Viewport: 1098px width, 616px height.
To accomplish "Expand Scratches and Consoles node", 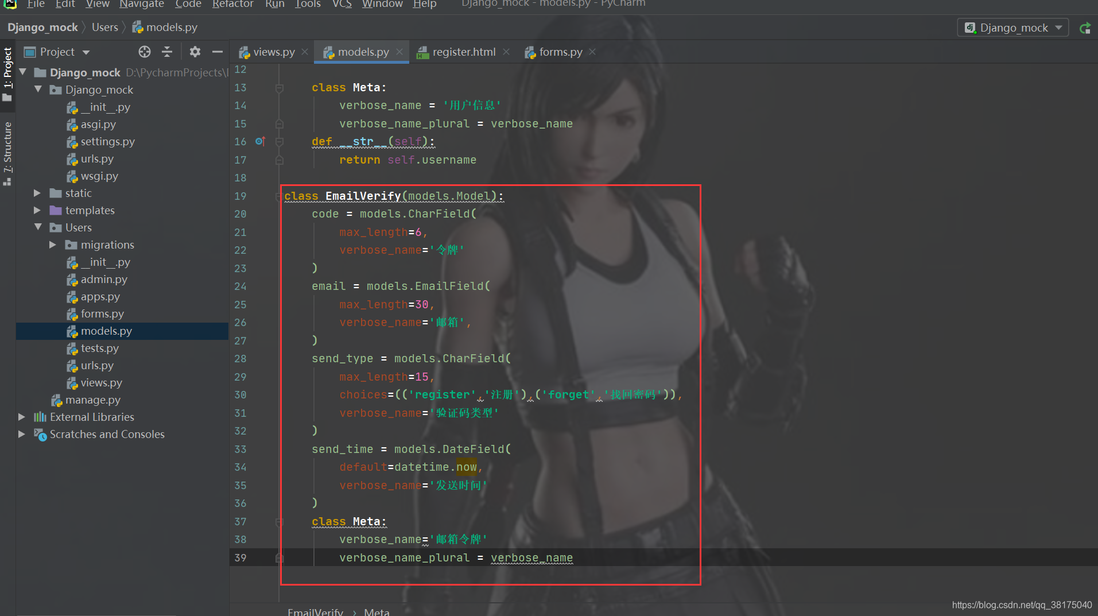I will [22, 434].
